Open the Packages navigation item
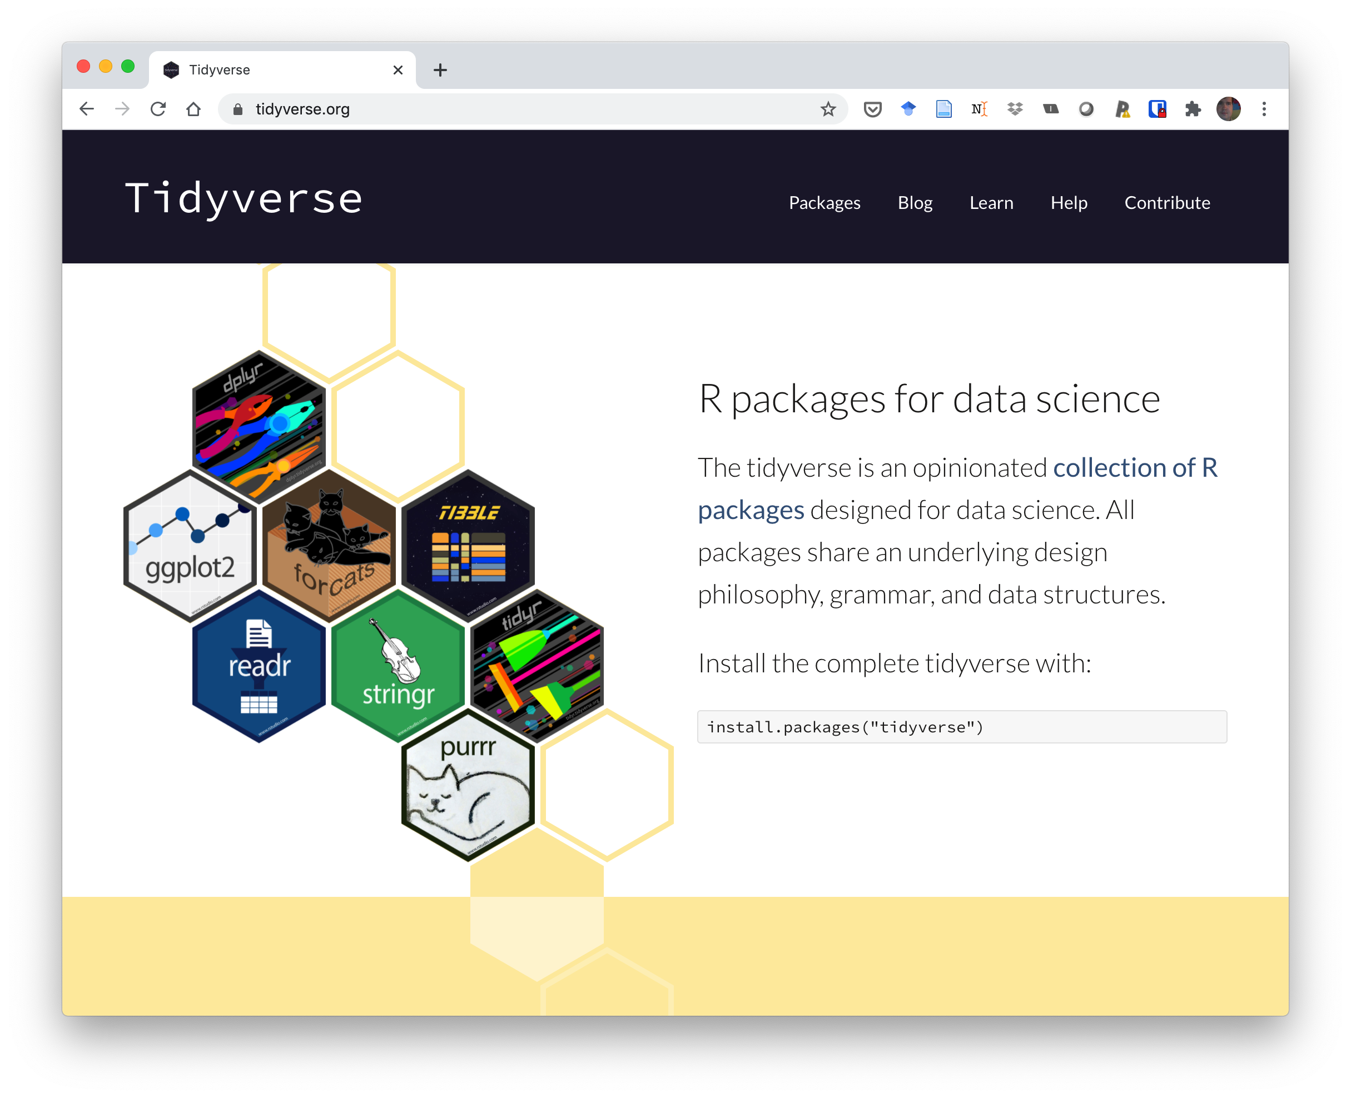 [x=824, y=203]
